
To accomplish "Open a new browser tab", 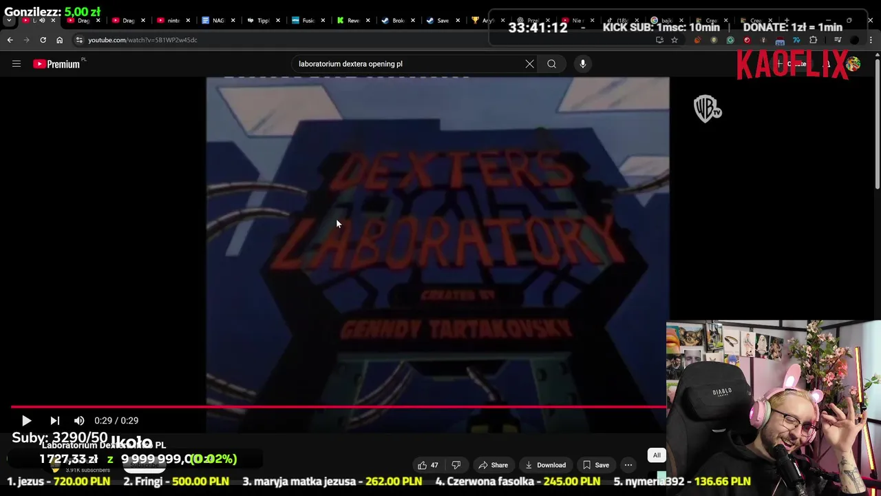I will (787, 21).
